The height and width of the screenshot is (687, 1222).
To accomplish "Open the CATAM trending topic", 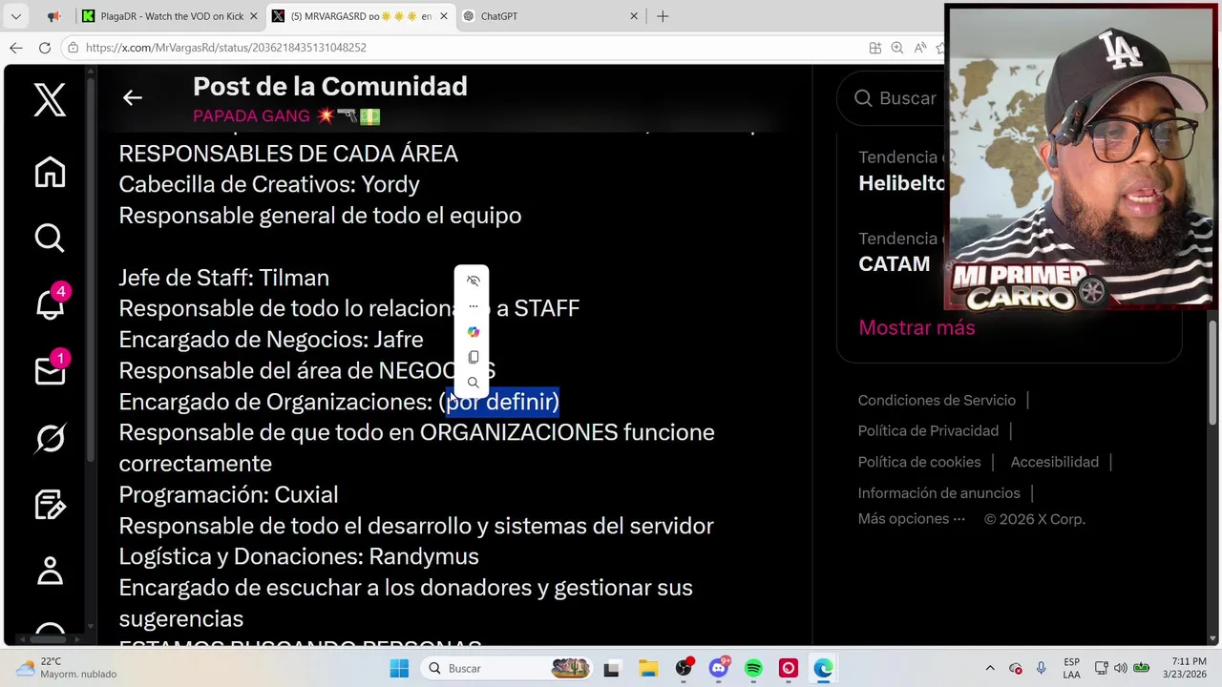I will (894, 263).
